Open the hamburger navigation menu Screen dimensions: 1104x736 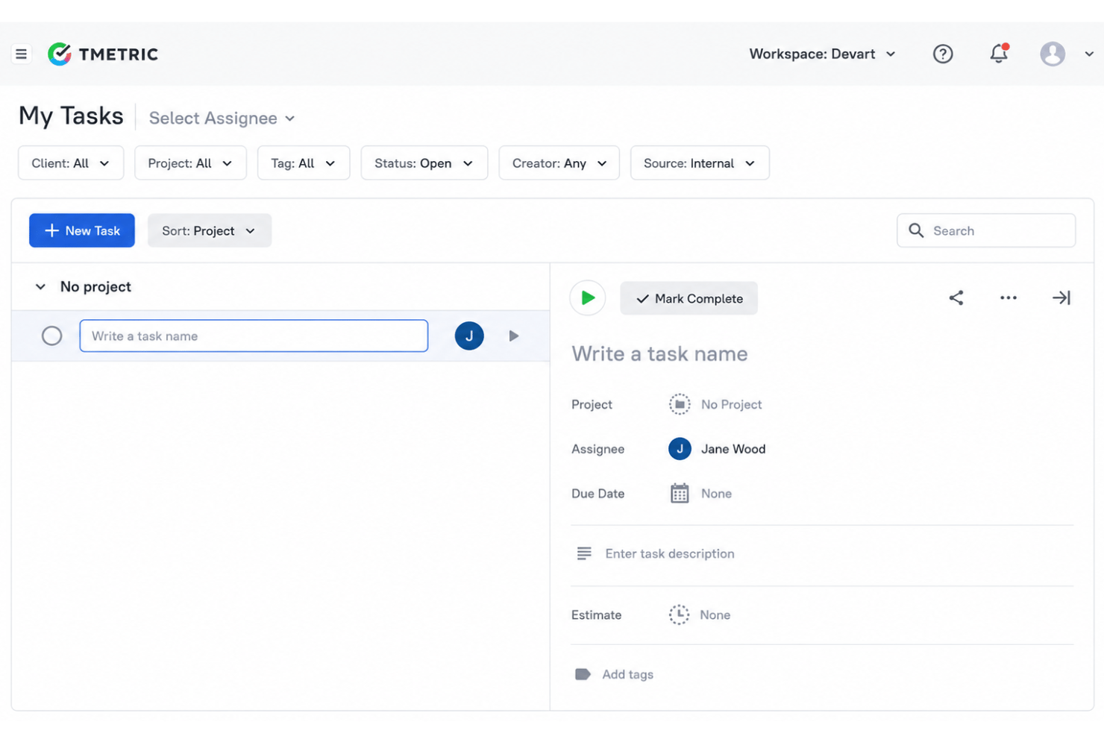pos(21,54)
